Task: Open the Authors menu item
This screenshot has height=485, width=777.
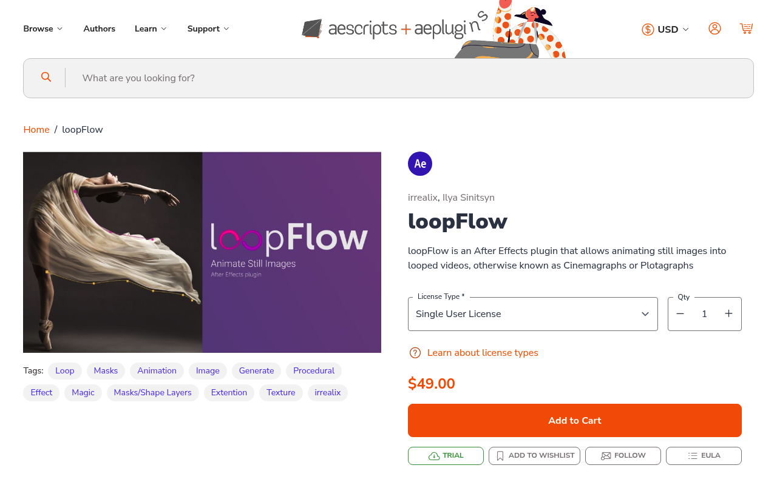Action: point(99,28)
